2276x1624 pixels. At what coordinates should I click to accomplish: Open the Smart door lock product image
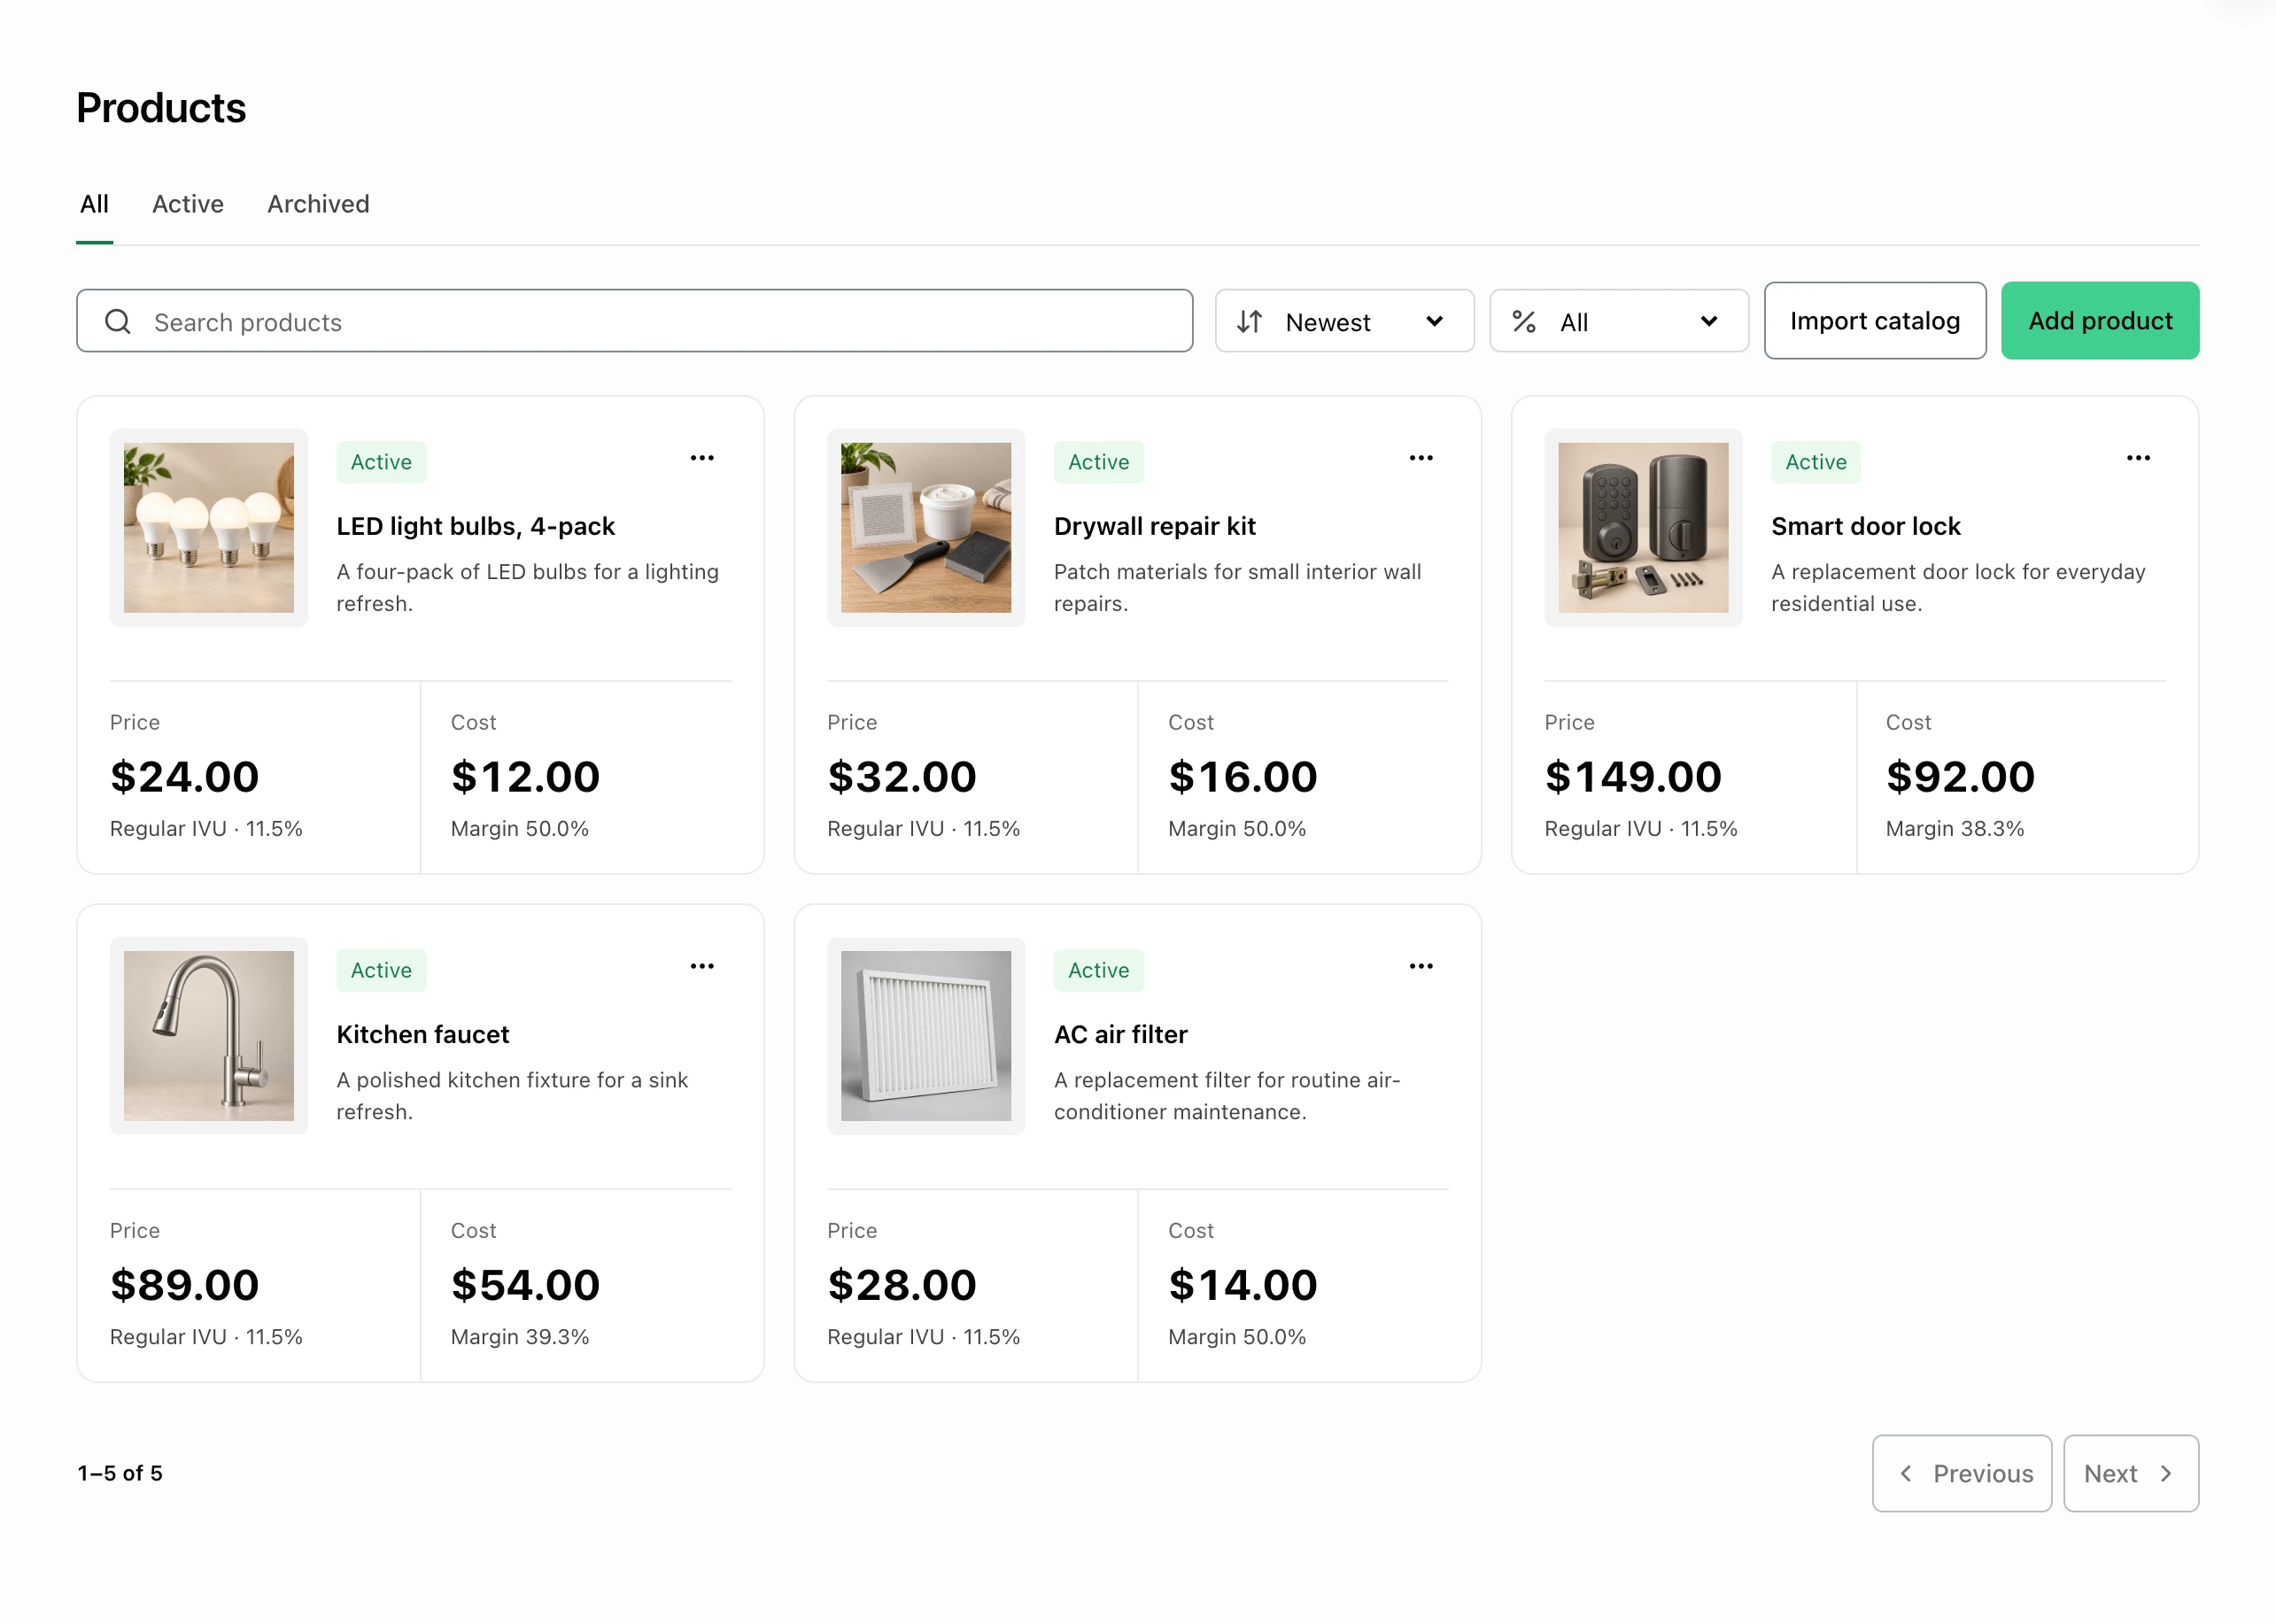(1643, 528)
